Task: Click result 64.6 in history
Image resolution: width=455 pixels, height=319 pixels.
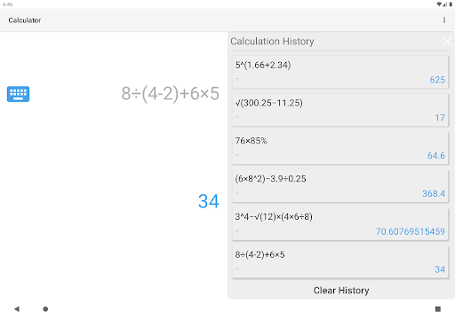Action: tap(436, 156)
